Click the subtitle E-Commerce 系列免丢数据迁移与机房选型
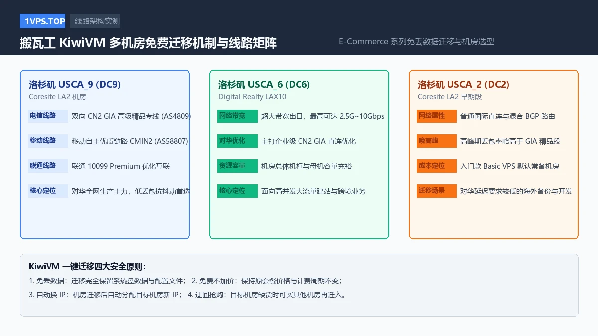Viewport: 598px width, 336px height. click(x=417, y=42)
